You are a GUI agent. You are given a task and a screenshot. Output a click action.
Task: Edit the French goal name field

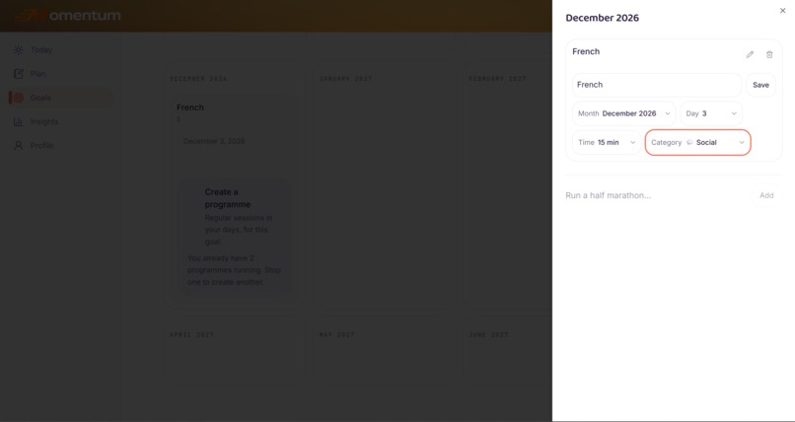[x=657, y=85]
